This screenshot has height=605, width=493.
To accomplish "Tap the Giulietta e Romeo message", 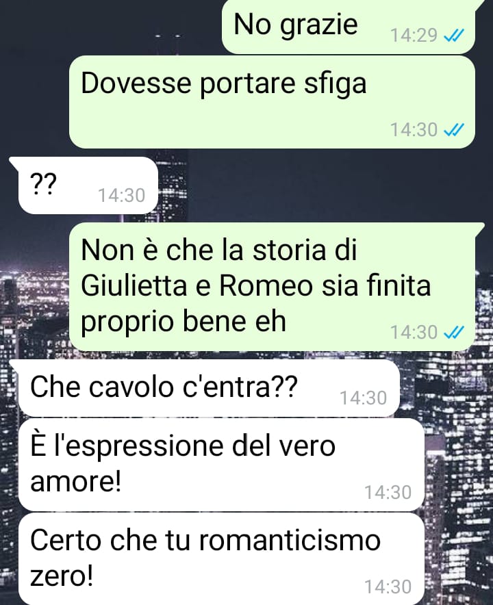I will (272, 287).
